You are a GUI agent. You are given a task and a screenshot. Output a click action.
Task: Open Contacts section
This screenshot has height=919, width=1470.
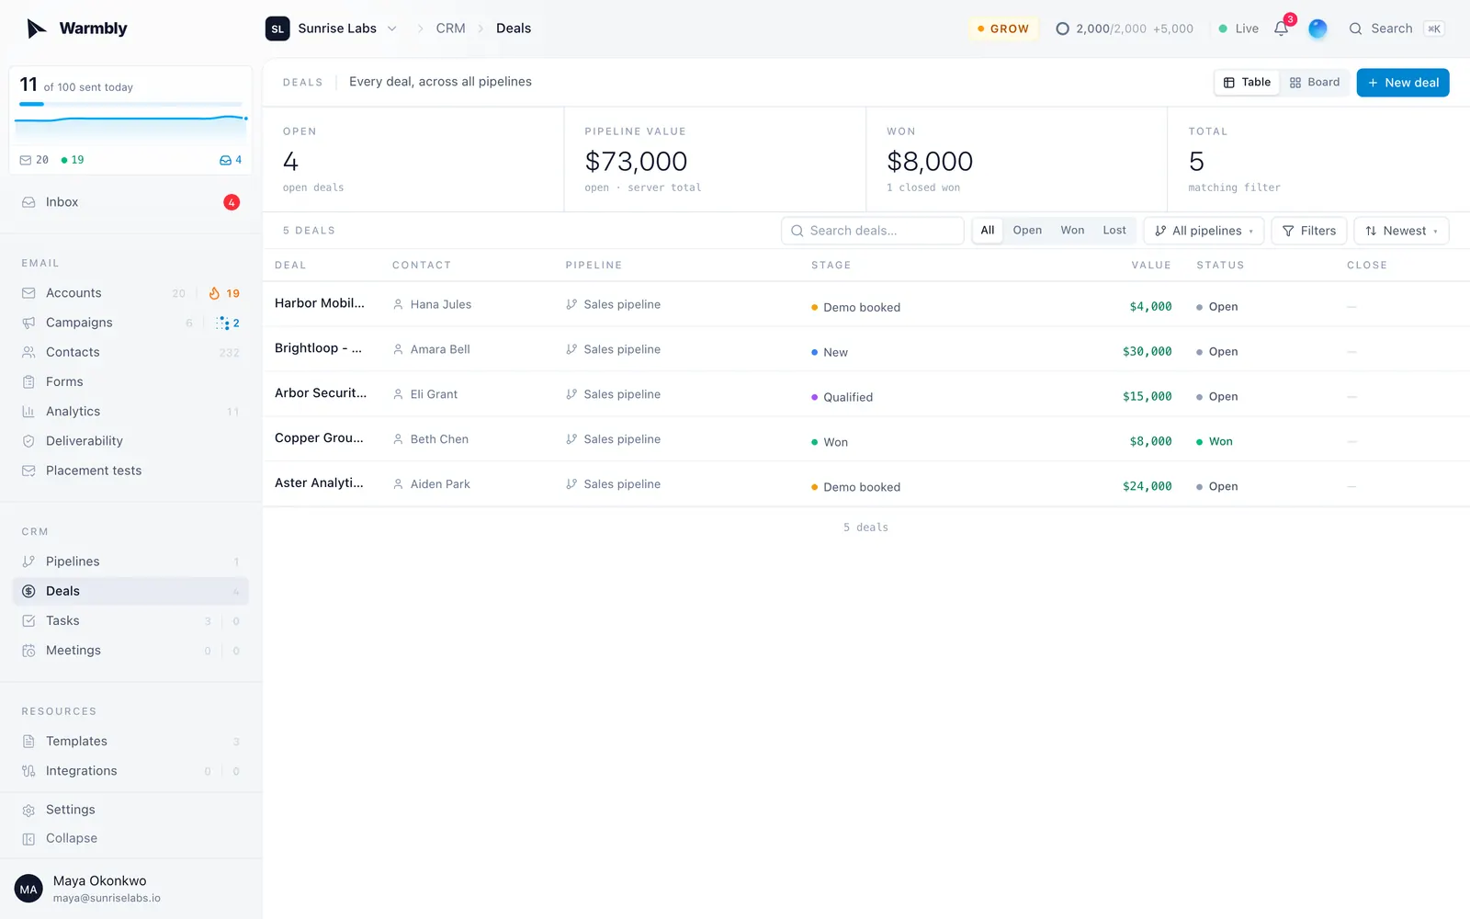coord(130,352)
